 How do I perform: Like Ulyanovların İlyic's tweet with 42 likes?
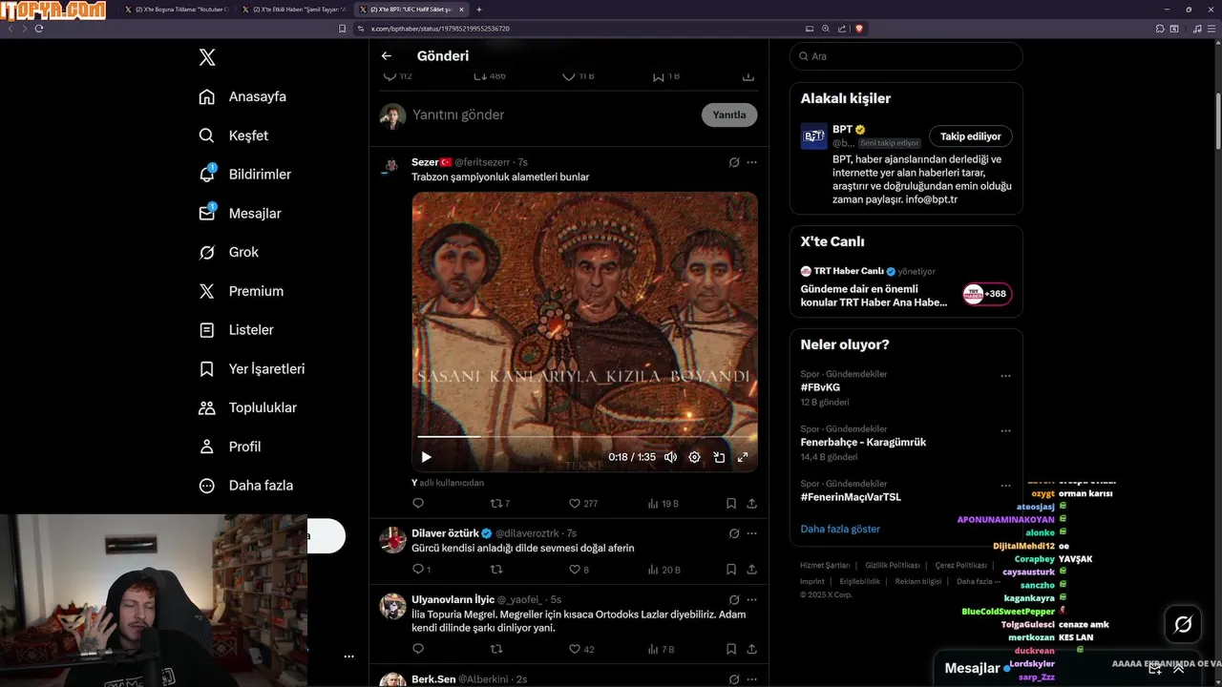pos(581,649)
